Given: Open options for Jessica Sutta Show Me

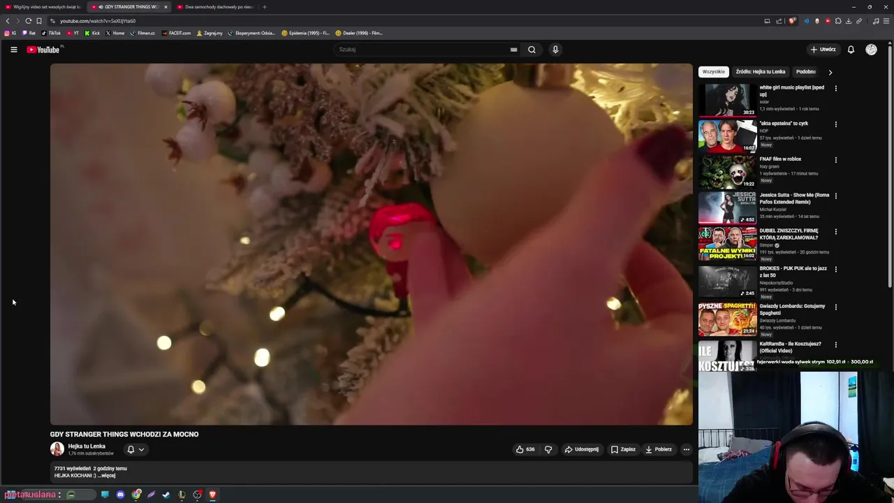Looking at the screenshot, I should click(836, 196).
